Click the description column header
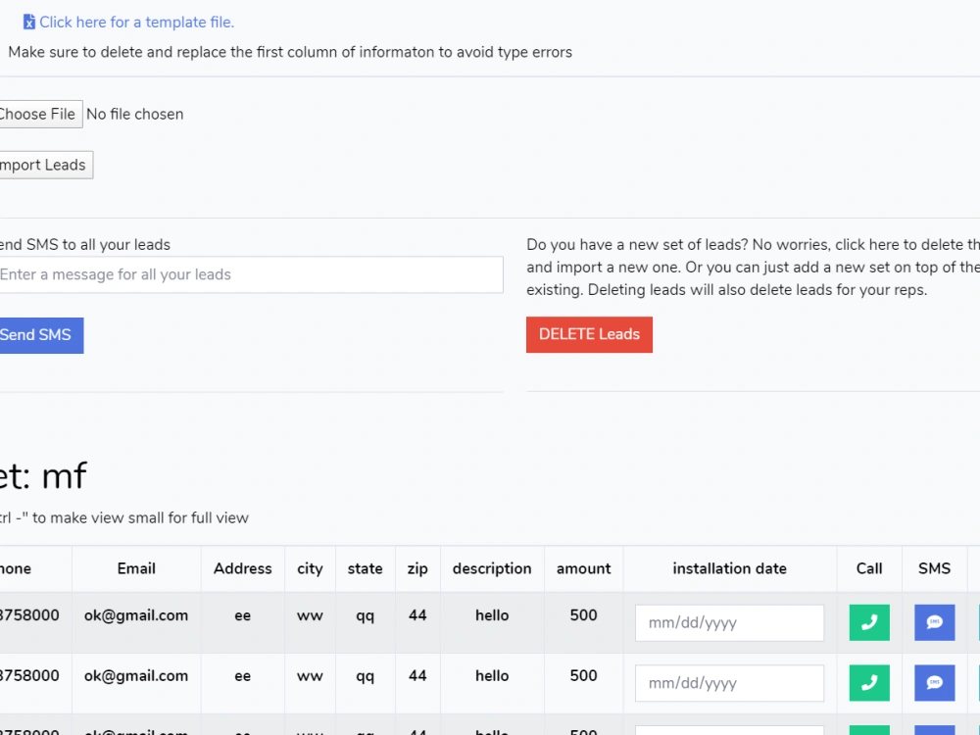This screenshot has height=735, width=980. point(492,568)
